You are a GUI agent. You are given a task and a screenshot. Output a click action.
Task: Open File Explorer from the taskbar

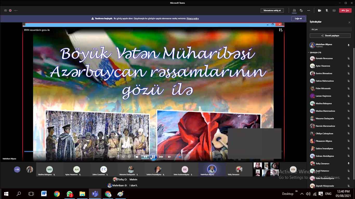coord(82,194)
